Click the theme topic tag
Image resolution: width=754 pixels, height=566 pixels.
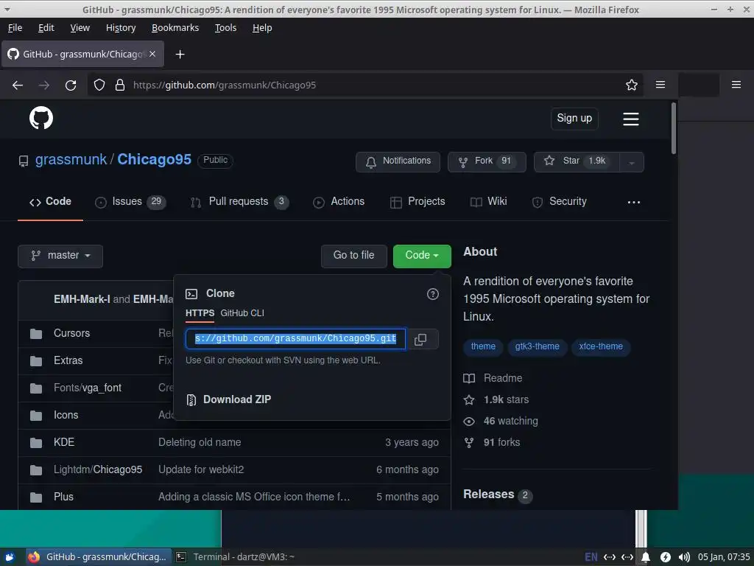(483, 347)
